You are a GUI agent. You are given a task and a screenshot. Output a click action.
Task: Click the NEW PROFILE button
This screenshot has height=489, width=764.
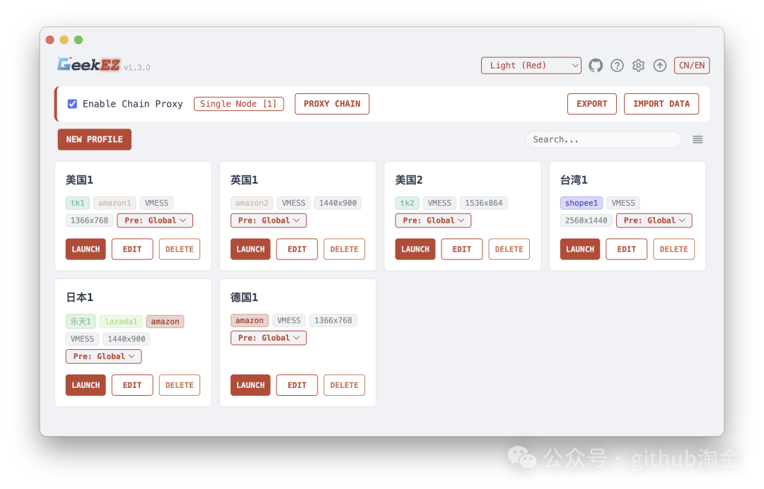[94, 139]
